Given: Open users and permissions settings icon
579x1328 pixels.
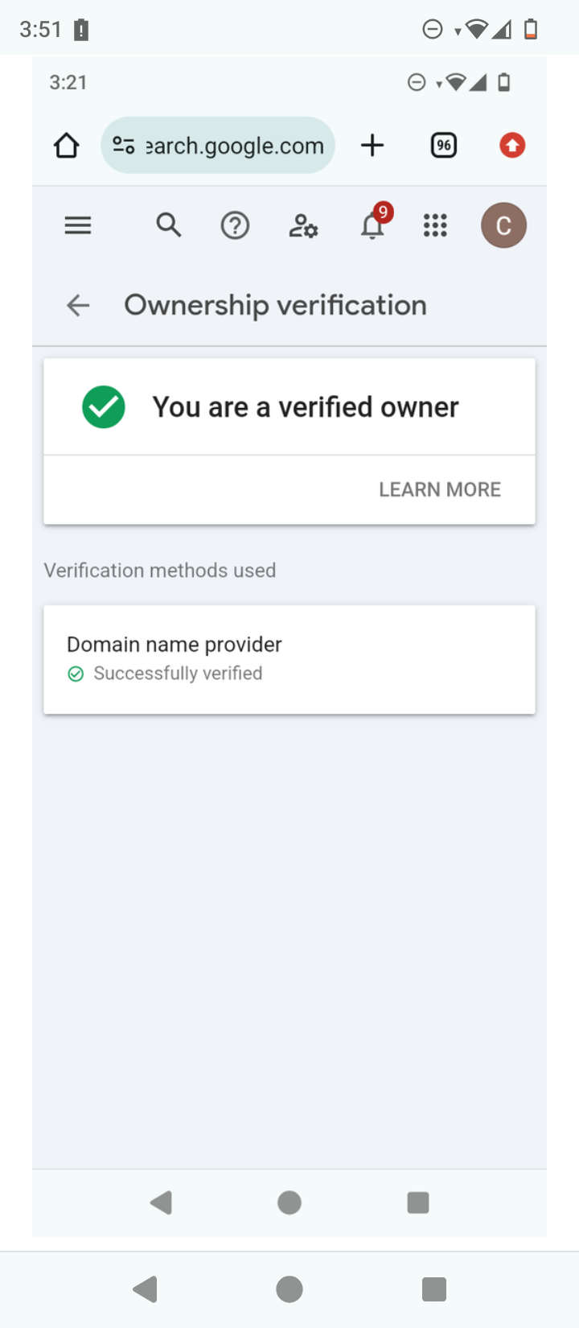Looking at the screenshot, I should pos(303,225).
